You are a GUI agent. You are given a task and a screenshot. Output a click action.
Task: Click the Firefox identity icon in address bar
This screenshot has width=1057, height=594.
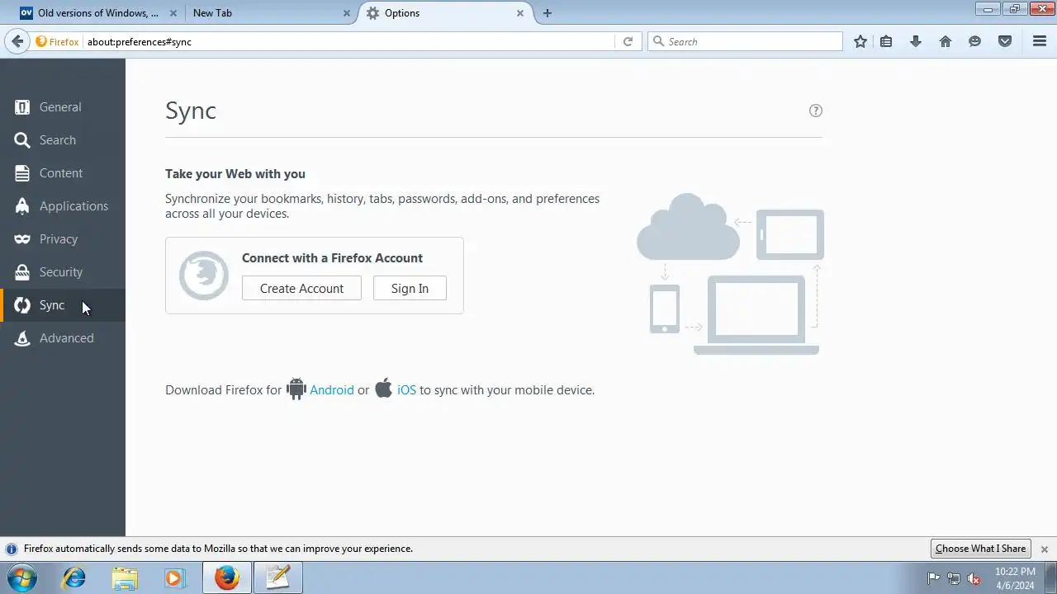(x=57, y=41)
